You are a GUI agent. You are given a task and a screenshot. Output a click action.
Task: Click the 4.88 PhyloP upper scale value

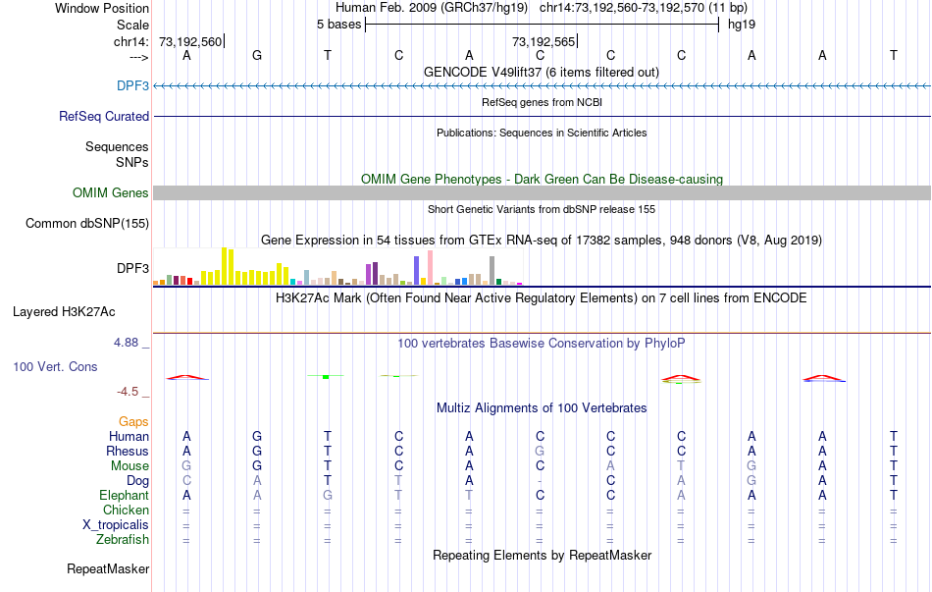[x=126, y=343]
